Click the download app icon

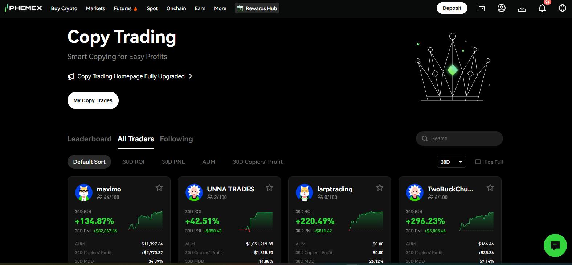point(522,8)
